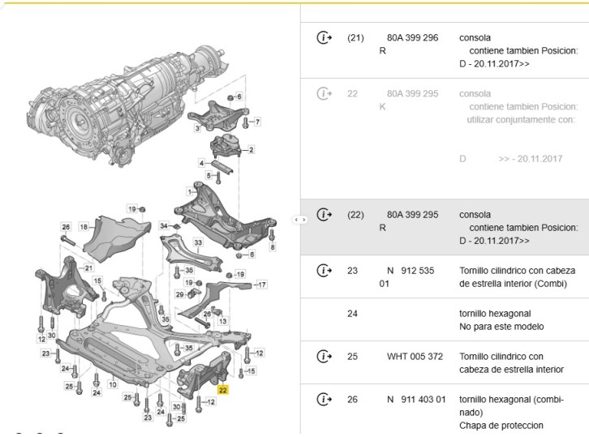Viewport: 589px width, 437px height.
Task: Select part number N 911 403 01
Action: click(416, 400)
